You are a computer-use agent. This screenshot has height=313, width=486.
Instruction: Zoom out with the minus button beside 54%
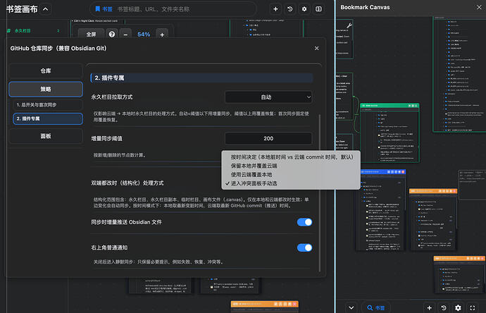125,35
